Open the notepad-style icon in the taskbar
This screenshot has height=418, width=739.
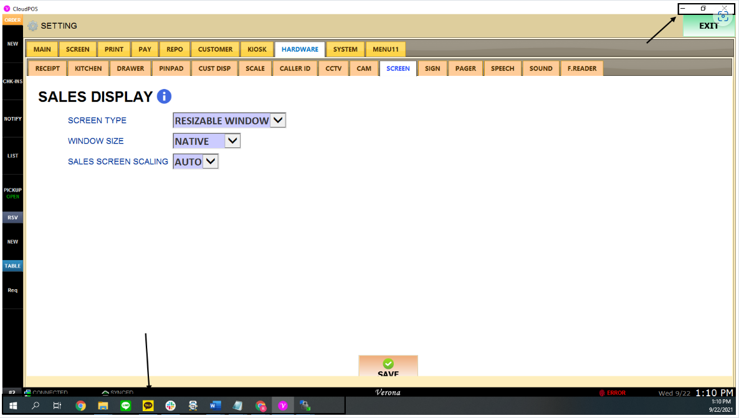coord(238,406)
